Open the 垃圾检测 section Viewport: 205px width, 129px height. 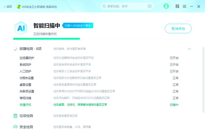coord(26,116)
